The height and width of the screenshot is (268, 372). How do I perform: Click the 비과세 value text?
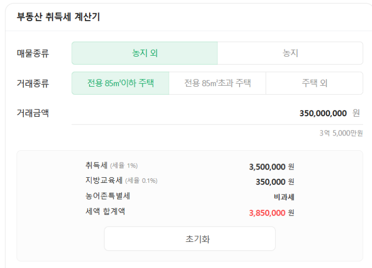[284, 197]
